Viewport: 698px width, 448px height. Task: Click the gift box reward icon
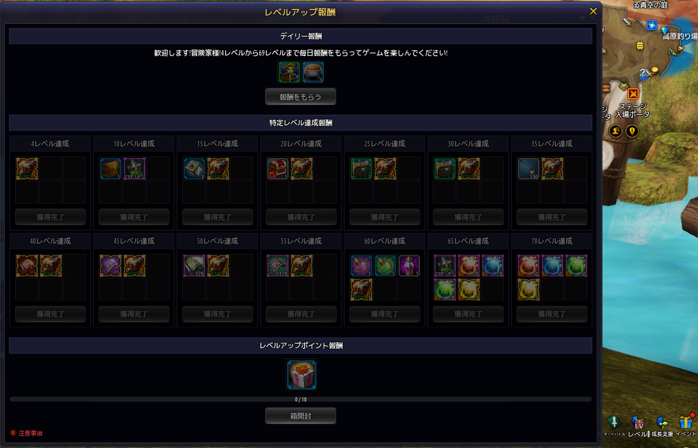click(302, 375)
